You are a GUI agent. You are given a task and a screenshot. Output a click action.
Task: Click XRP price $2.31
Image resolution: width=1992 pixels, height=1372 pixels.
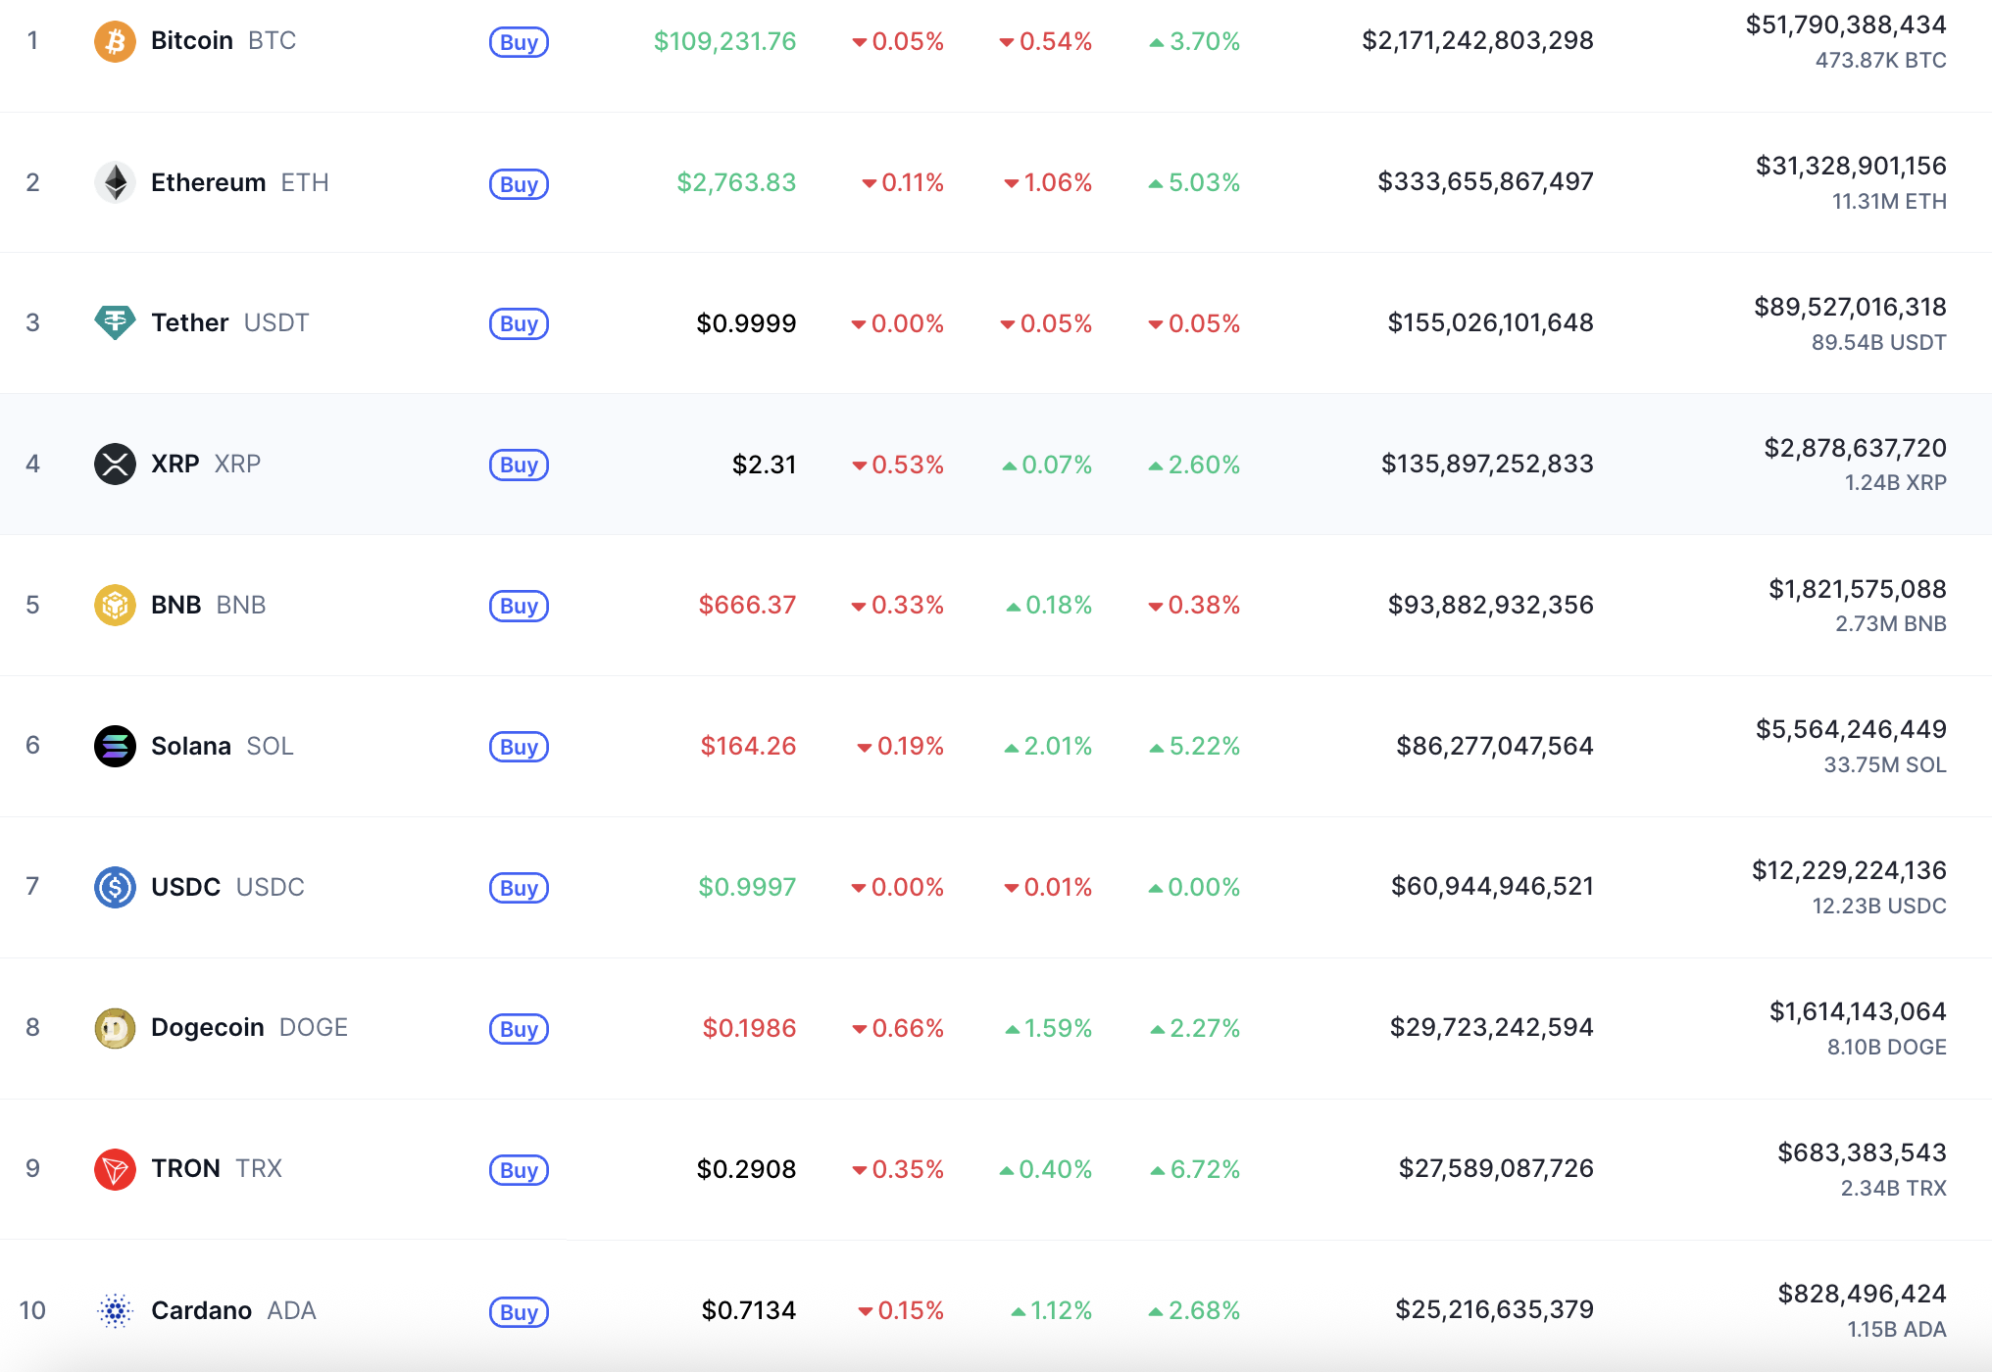(x=765, y=465)
